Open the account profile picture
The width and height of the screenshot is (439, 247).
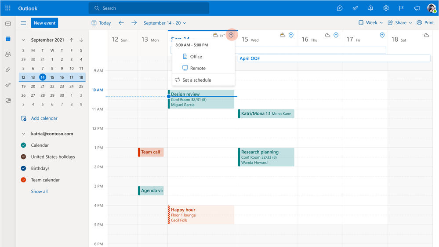click(432, 8)
